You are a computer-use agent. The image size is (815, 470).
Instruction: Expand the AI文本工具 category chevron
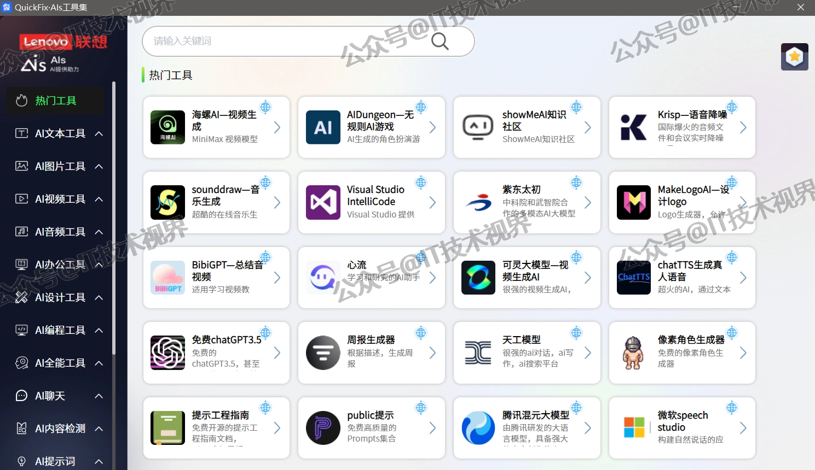coord(99,133)
